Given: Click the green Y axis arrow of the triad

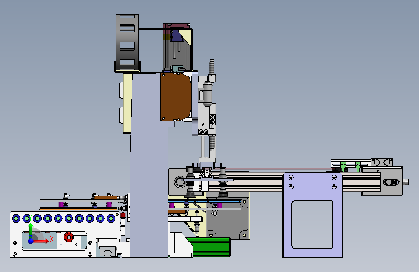Looking at the screenshot, I should 30,229.
